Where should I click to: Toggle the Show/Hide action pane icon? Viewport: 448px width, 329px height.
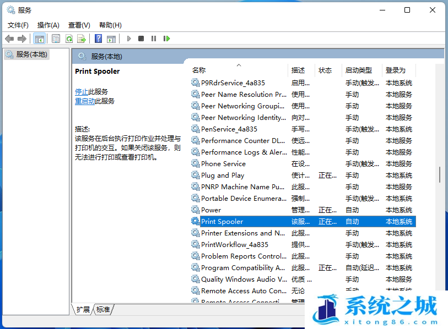click(x=111, y=39)
